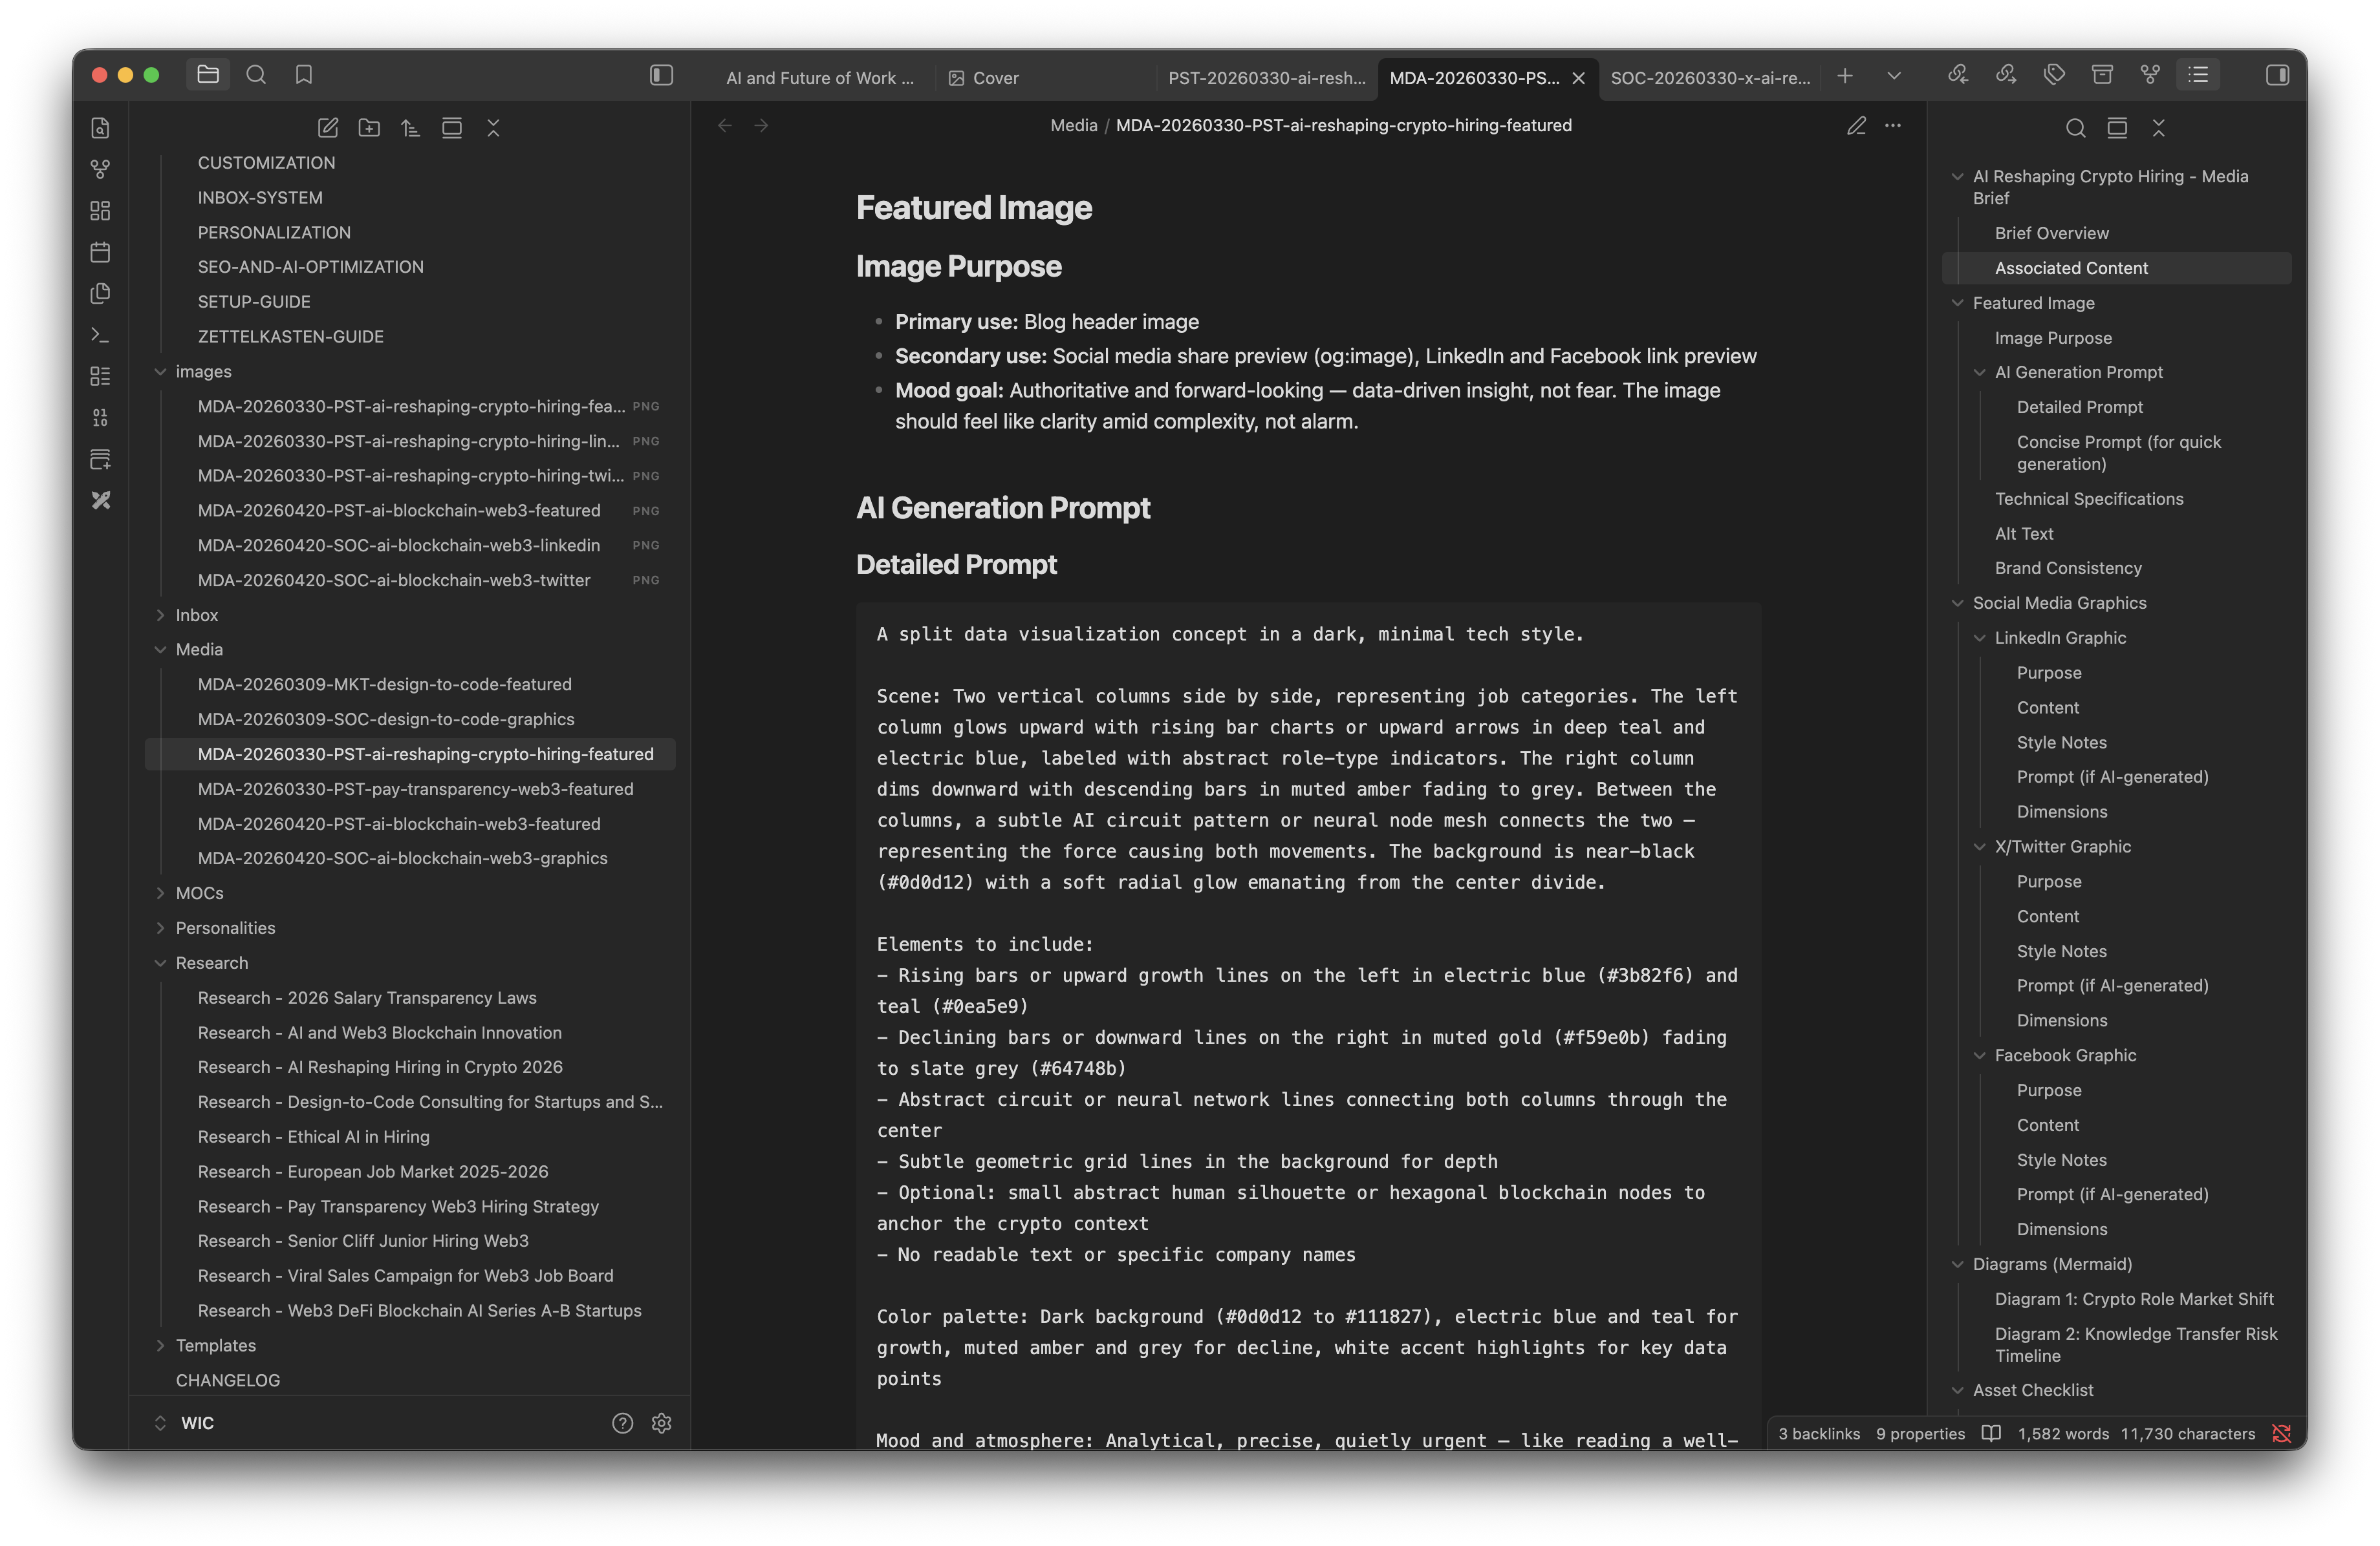Click Media in the breadcrumb path
The width and height of the screenshot is (2380, 1546).
1073,126
